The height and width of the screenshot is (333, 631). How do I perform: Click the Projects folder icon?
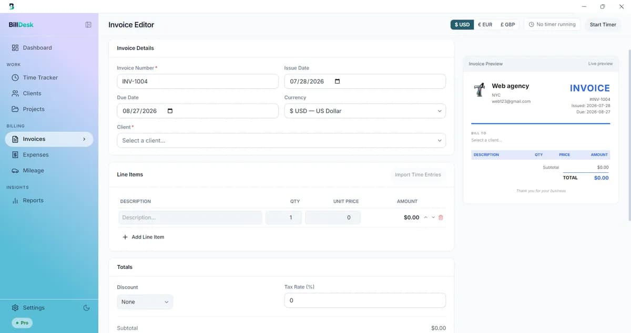click(x=15, y=109)
